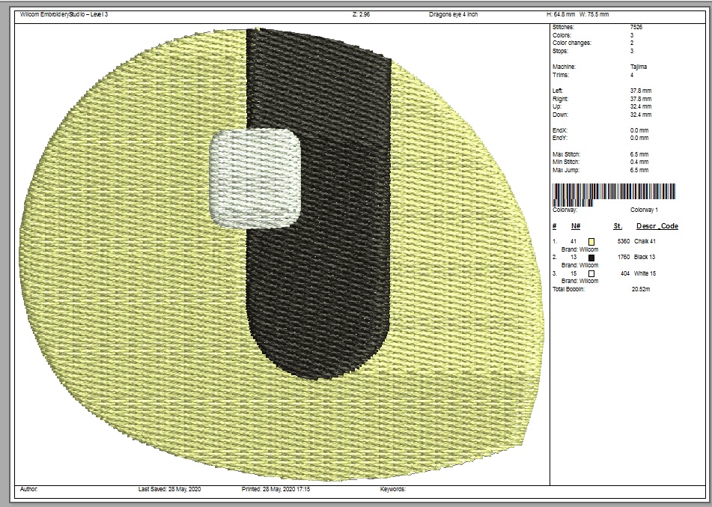Viewport: 712px width, 507px height.
Task: Click the White 15 color swatch
Action: click(591, 273)
